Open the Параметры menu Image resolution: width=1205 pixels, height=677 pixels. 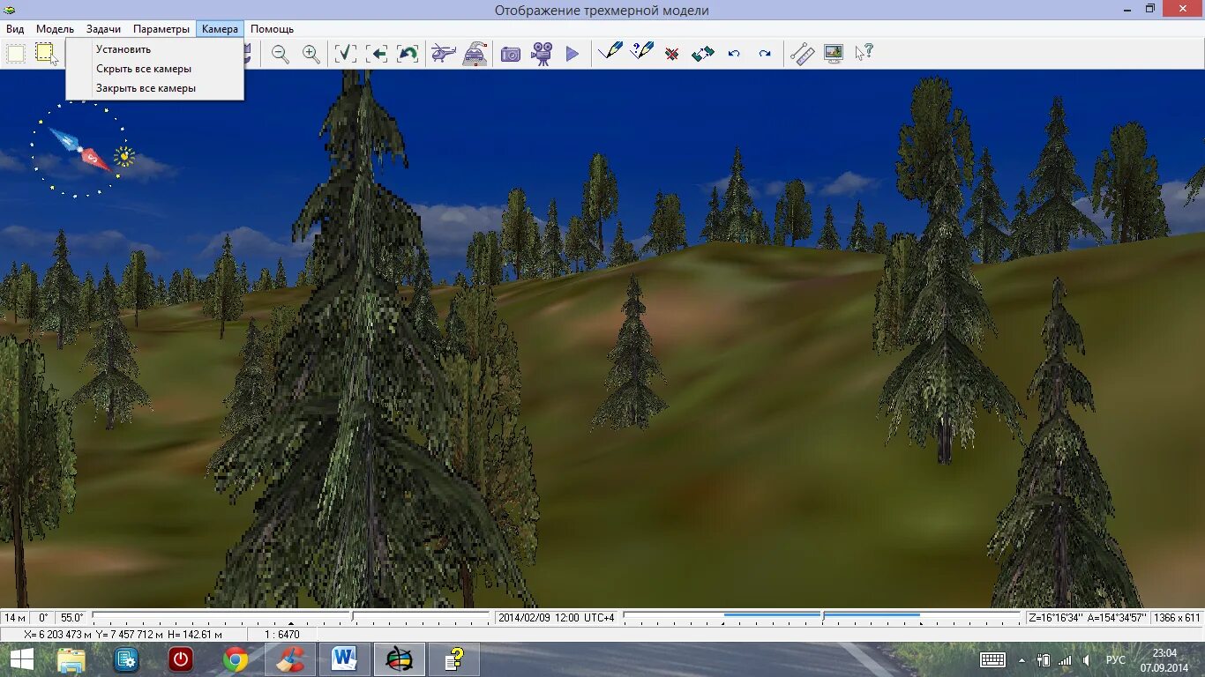[x=161, y=29]
